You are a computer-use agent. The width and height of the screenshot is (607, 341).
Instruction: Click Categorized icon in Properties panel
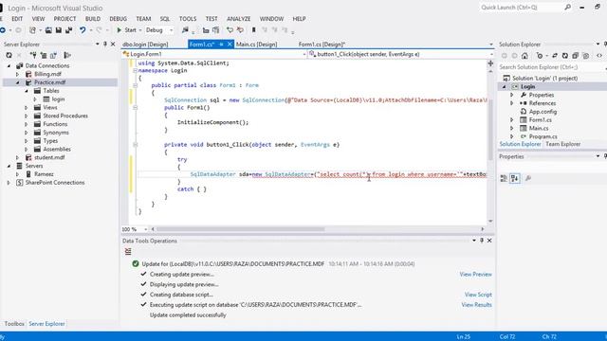coord(504,178)
